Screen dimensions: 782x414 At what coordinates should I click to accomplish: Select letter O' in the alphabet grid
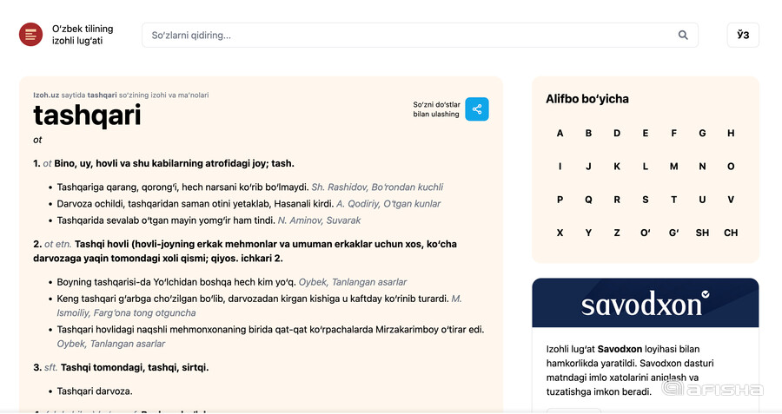646,233
